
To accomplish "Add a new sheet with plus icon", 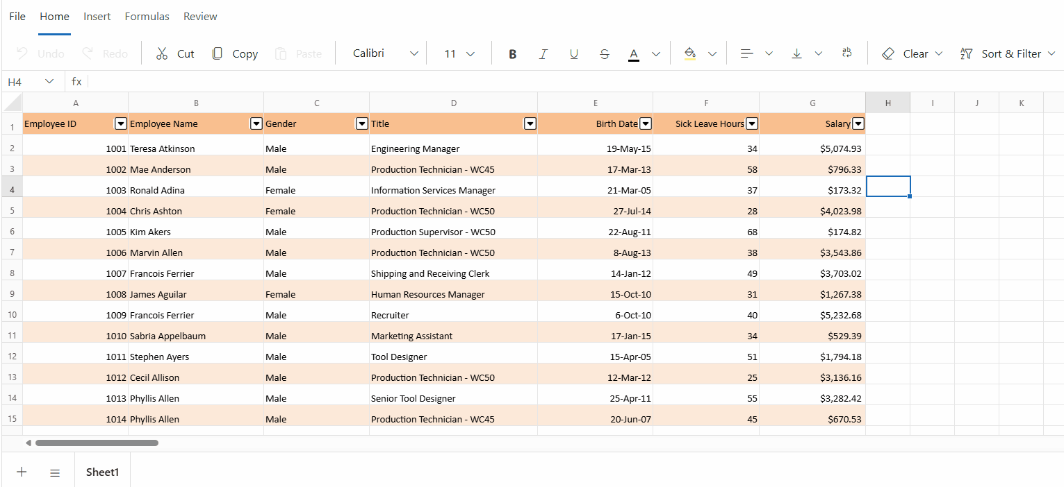I will 22,472.
